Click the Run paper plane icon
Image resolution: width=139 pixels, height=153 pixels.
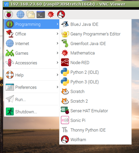pyautogui.click(x=10, y=99)
